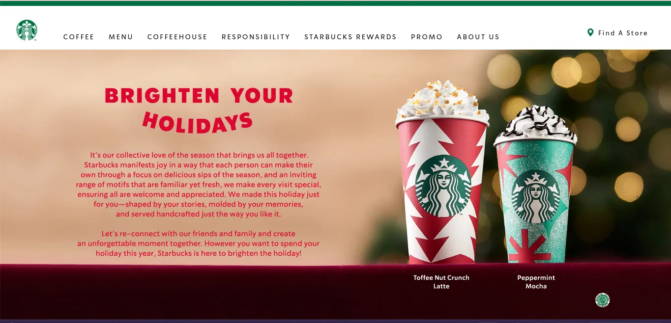Screen dimensions: 671x323
Task: Click the siren emblem on the green cup
Action: tap(536, 197)
